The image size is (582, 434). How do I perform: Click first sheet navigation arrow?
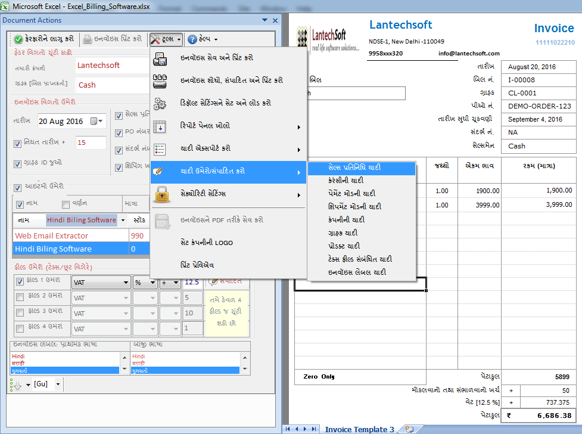288,429
